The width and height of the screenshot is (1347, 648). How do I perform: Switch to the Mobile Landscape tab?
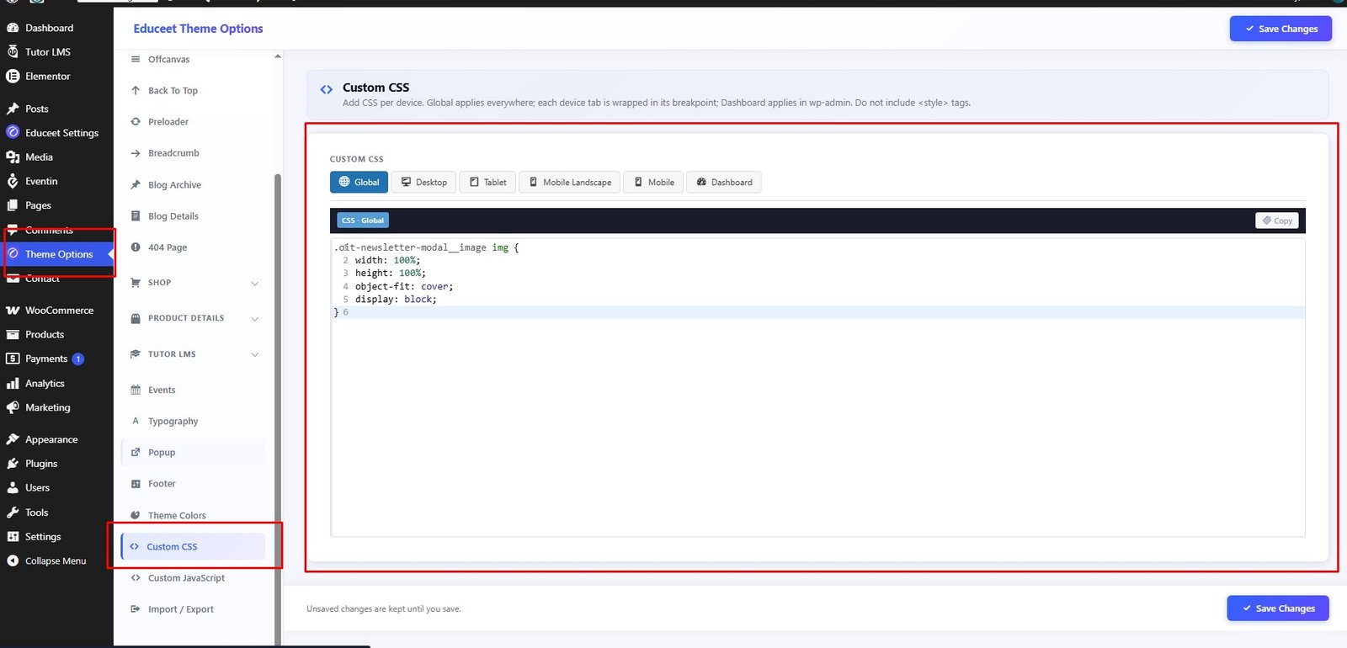(x=570, y=183)
